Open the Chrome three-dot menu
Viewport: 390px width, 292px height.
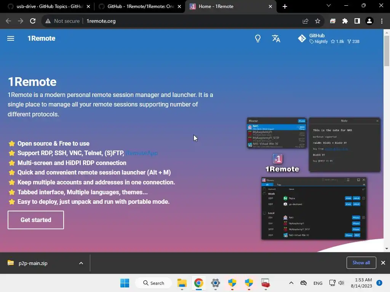382,21
